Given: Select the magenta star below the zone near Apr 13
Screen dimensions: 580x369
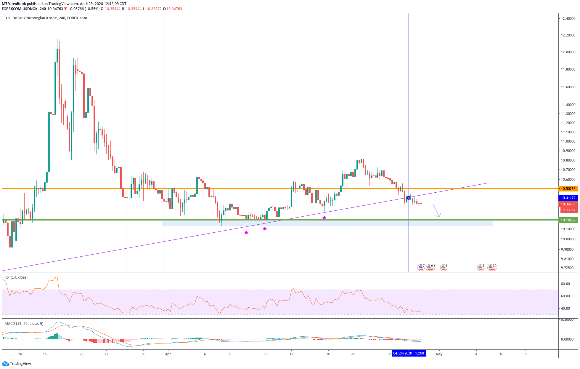Looking at the screenshot, I should click(265, 229).
